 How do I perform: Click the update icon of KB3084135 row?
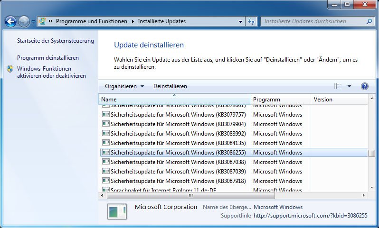tap(105, 143)
